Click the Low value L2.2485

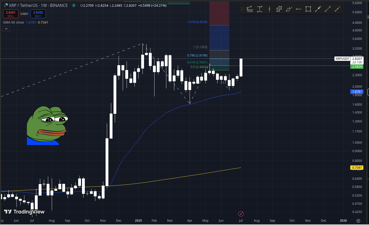116,5
